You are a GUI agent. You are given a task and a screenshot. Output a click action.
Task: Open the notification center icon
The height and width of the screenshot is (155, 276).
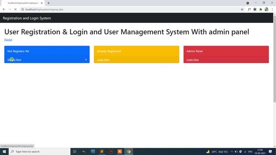[270, 152]
